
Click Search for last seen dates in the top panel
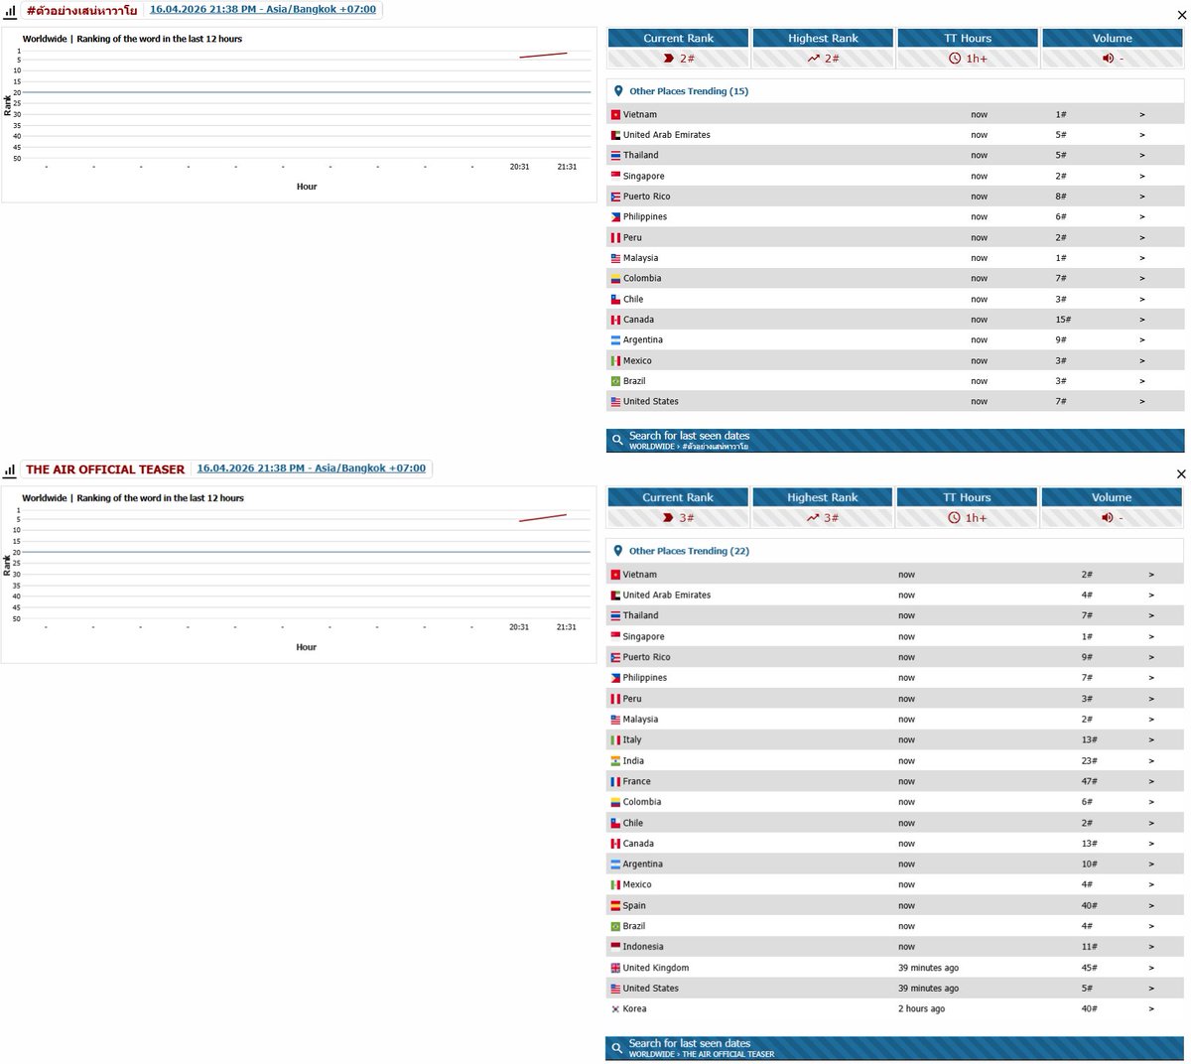pos(895,441)
